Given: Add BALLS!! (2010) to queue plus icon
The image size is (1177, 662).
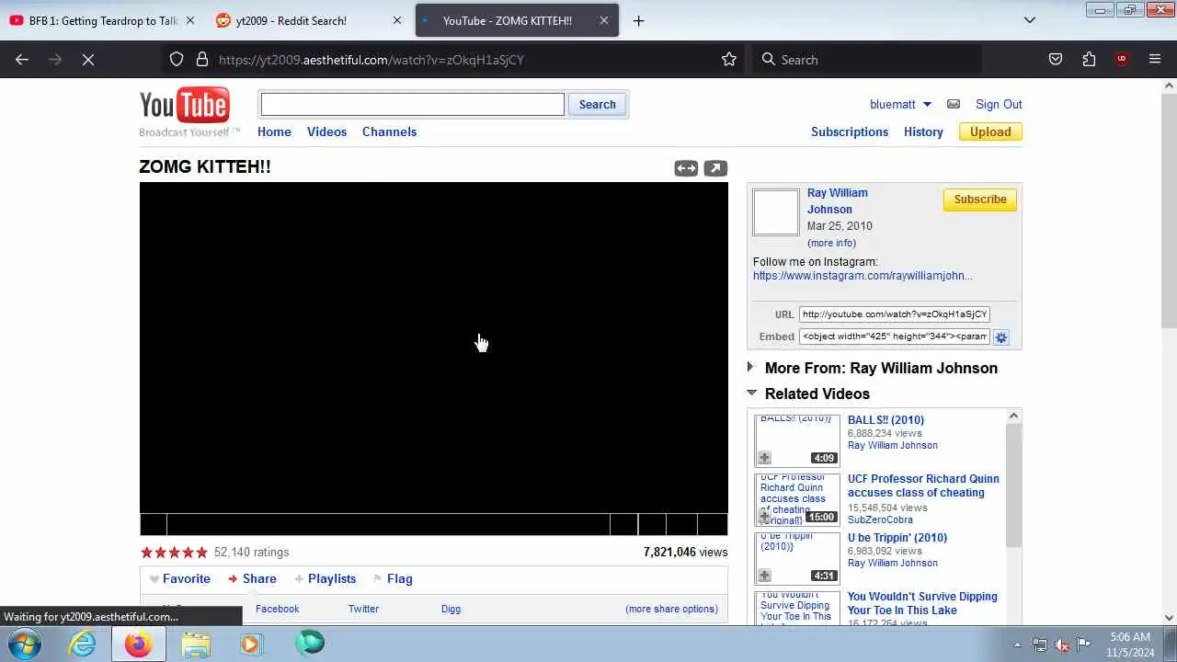Looking at the screenshot, I should tap(764, 458).
